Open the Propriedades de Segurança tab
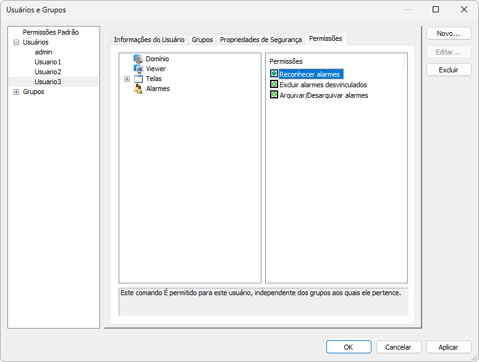 261,40
